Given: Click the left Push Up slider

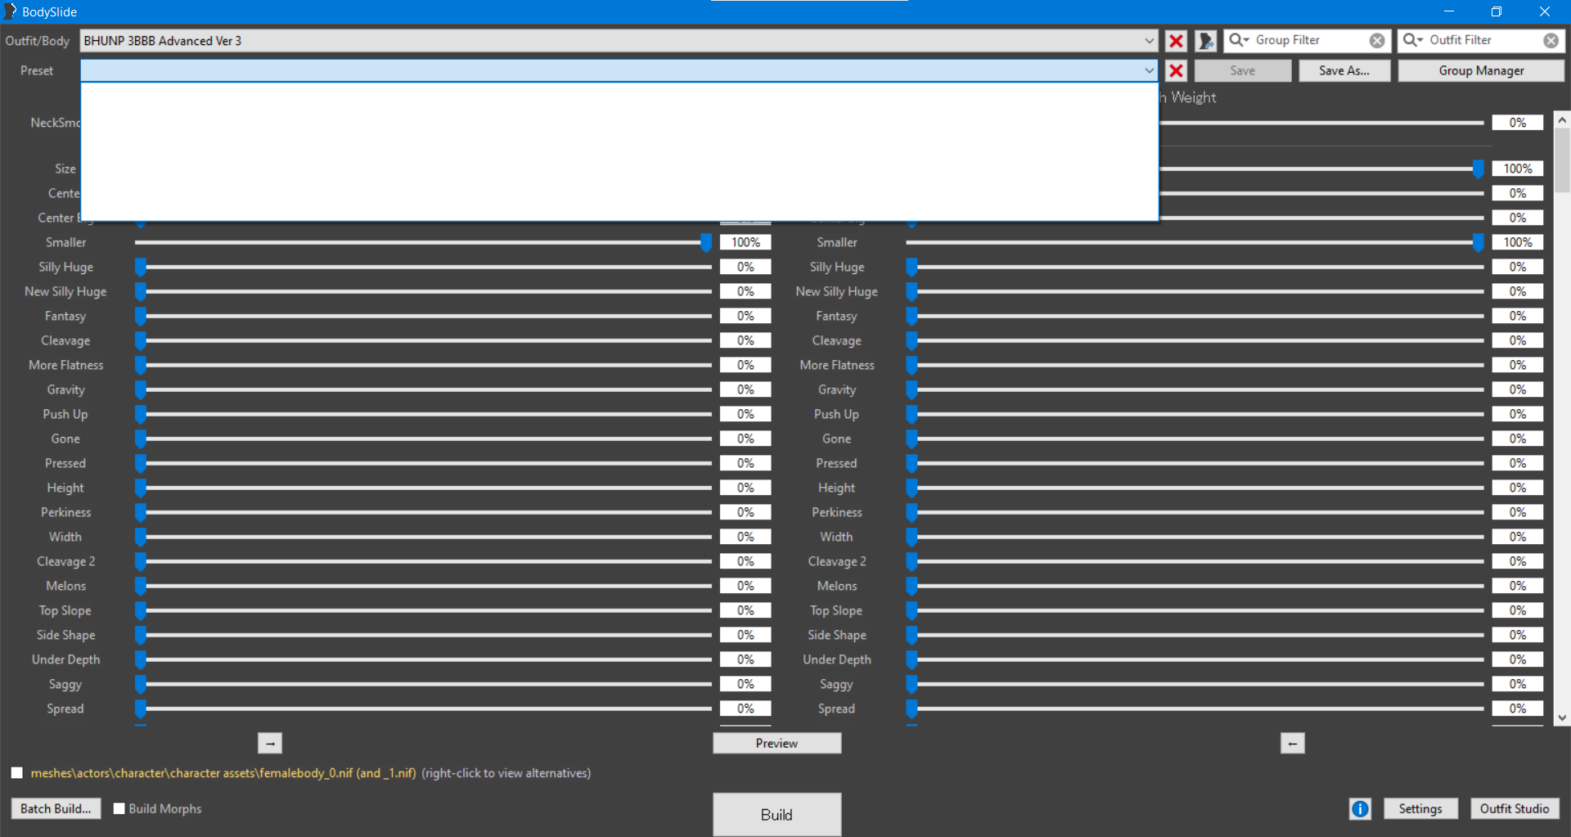Looking at the screenshot, I should tap(423, 414).
